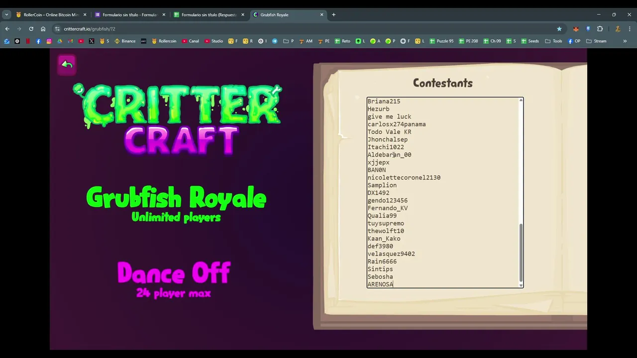The image size is (637, 358).
Task: Open the browser home page icon
Action: click(x=43, y=29)
